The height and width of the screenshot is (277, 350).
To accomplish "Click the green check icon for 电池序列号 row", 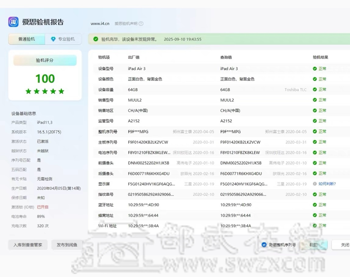I will pos(315,152).
